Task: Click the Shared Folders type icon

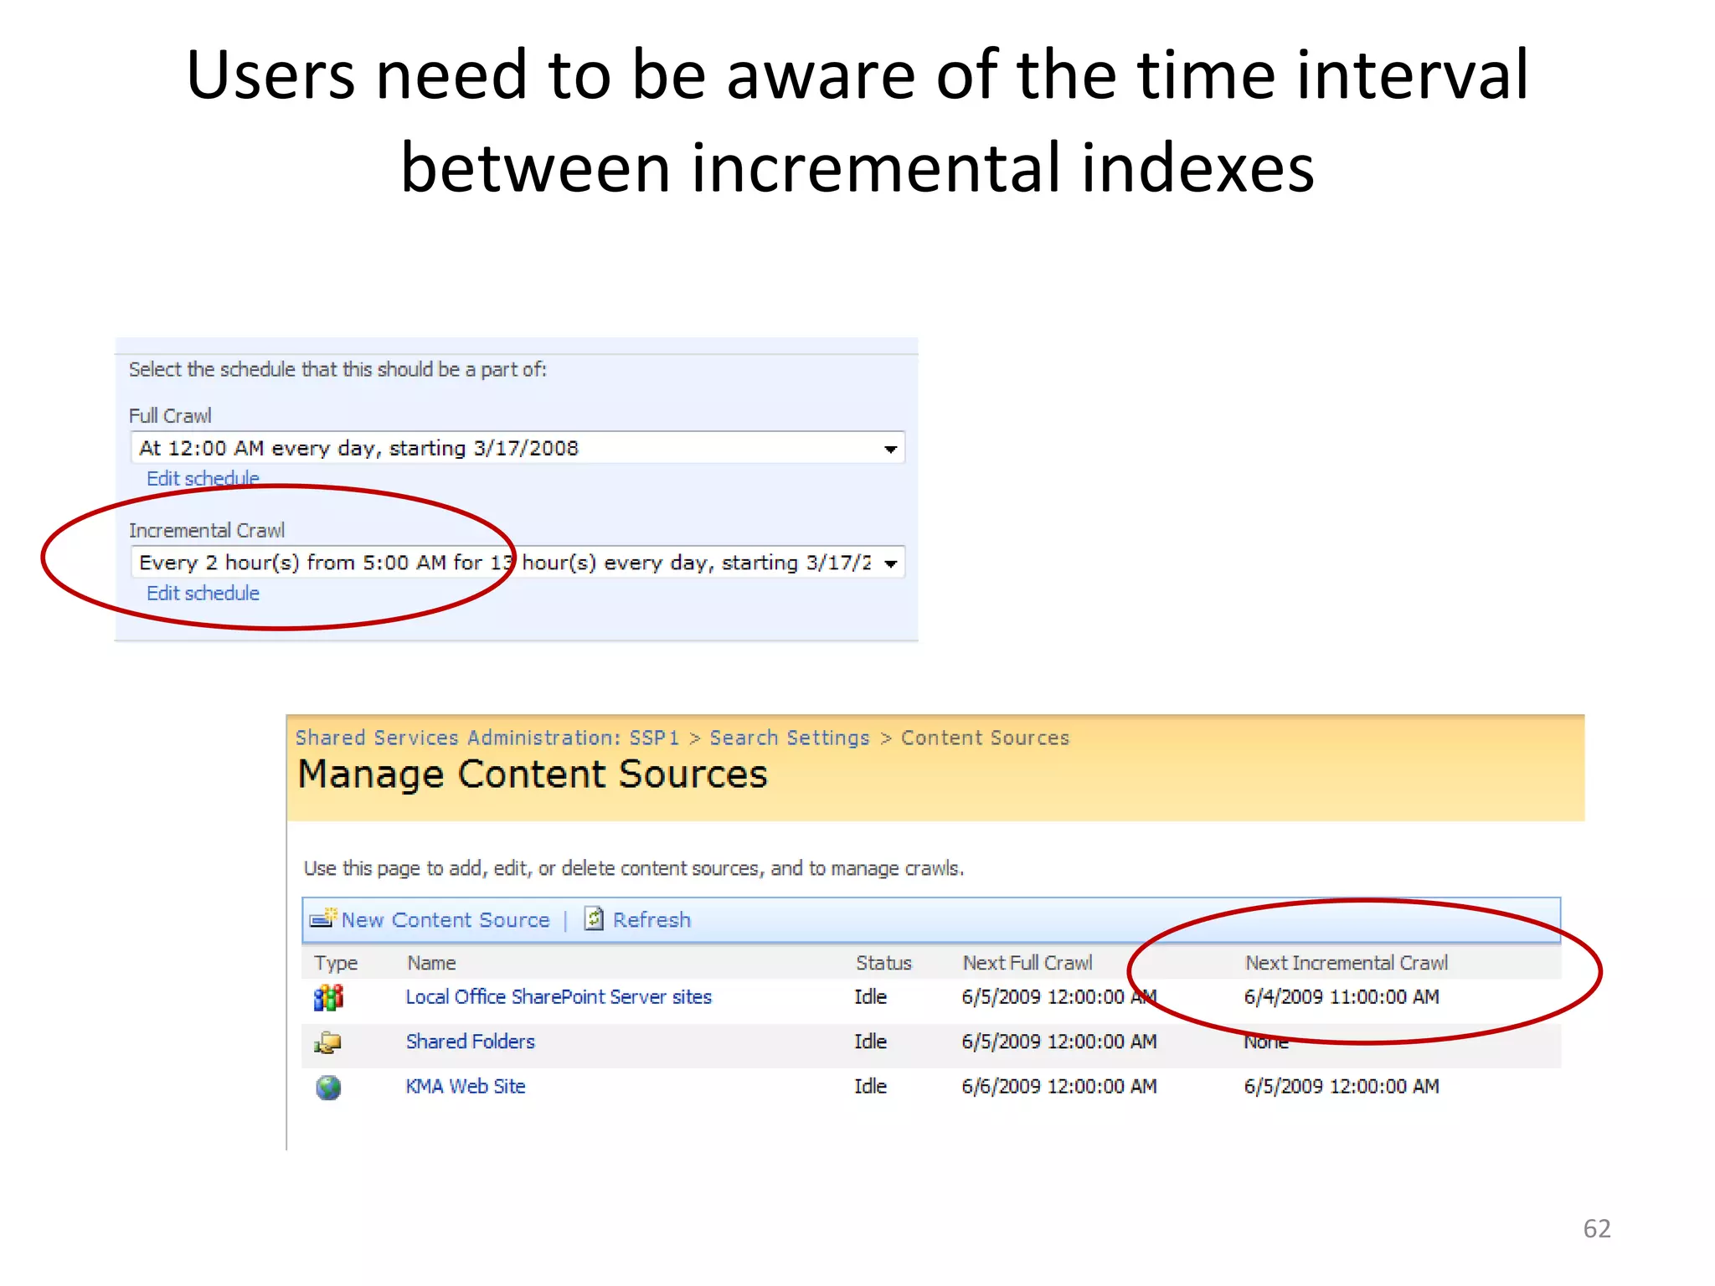Action: (x=327, y=1042)
